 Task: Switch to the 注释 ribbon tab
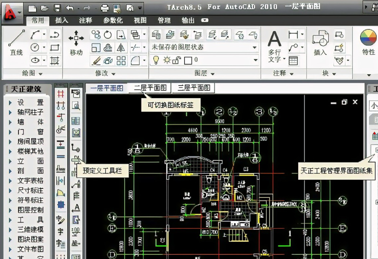pyautogui.click(x=86, y=20)
